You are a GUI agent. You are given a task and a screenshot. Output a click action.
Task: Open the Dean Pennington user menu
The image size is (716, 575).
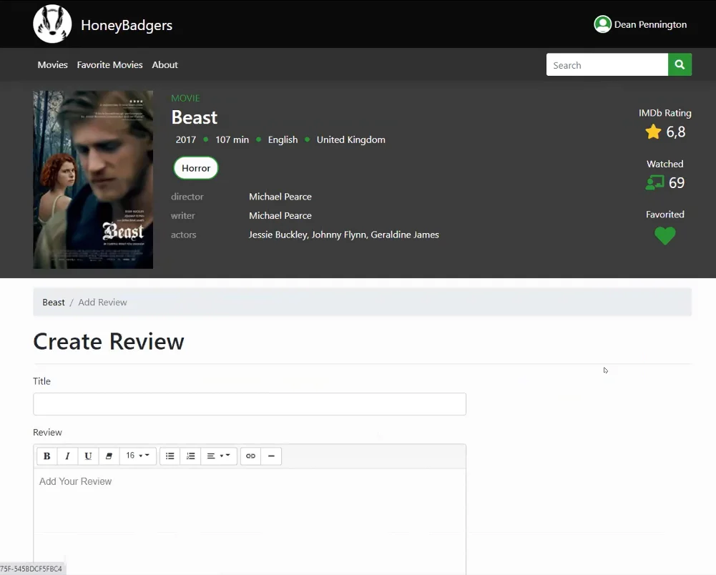point(640,24)
